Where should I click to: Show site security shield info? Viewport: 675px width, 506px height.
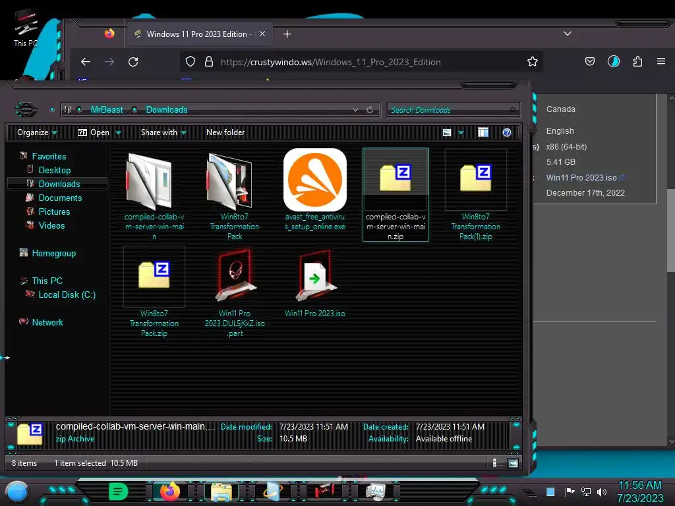tap(191, 61)
